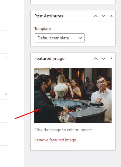Viewport: 121px width, 167px height.
Task: Click the Featured image heading
Action: (x=50, y=59)
